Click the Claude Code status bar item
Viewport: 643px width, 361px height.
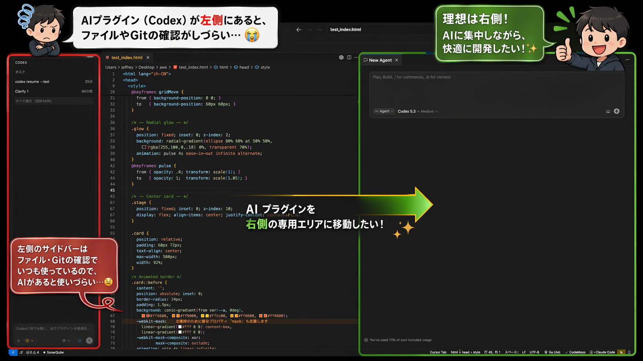tap(602, 352)
